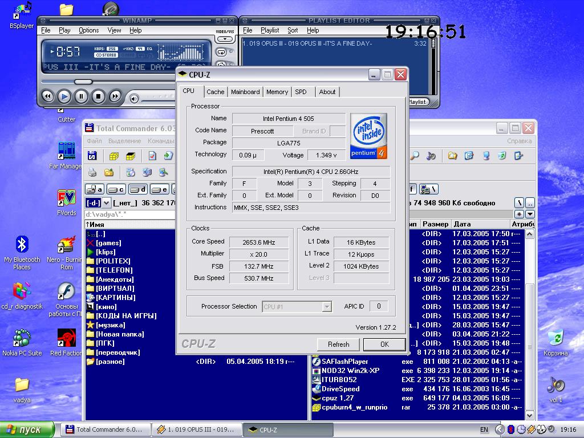Click Winamp seek bar handle
The image size is (584, 438).
83,82
